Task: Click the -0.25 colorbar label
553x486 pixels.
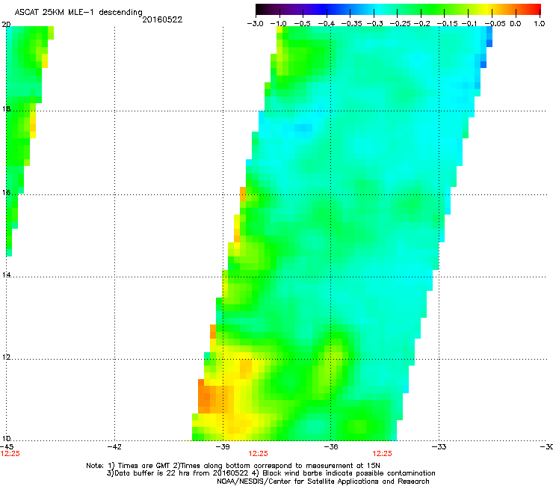Action: (x=400, y=24)
